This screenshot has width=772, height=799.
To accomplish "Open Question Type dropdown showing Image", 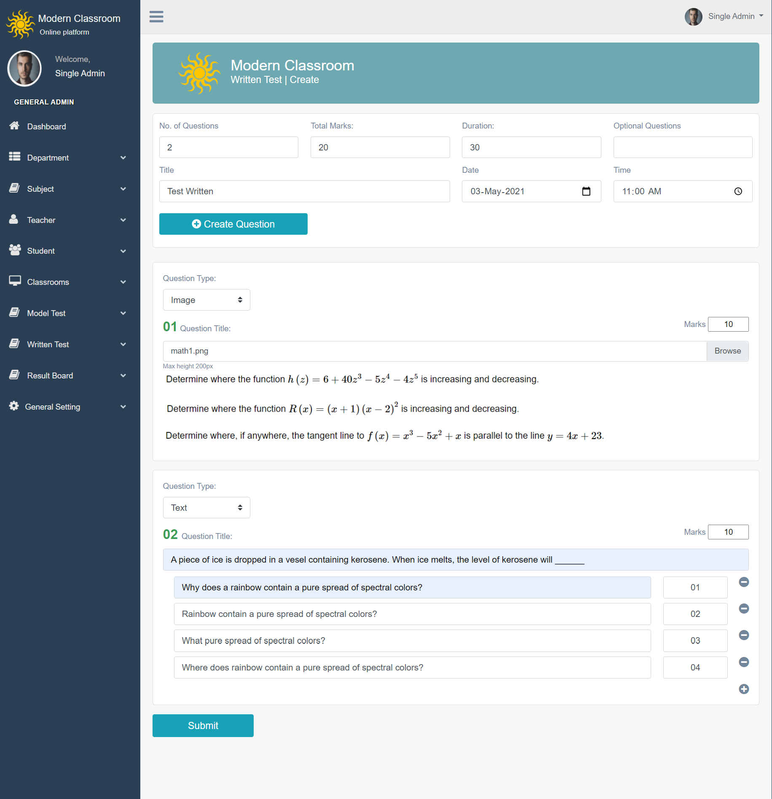I will pyautogui.click(x=206, y=300).
